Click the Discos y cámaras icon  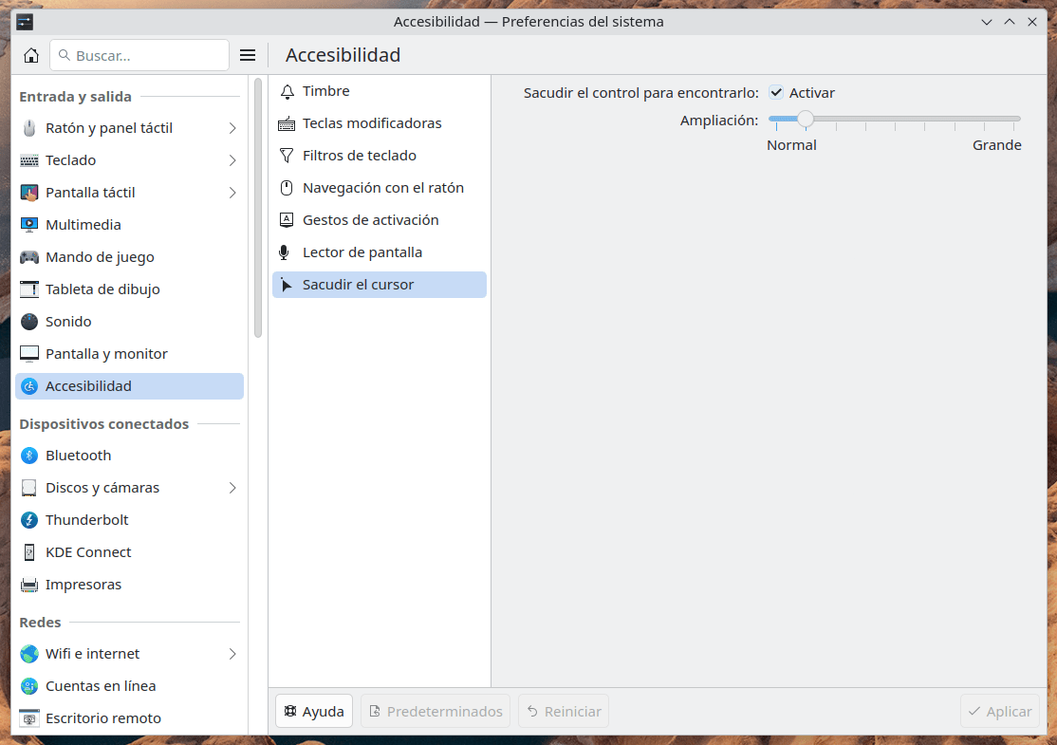tap(29, 488)
